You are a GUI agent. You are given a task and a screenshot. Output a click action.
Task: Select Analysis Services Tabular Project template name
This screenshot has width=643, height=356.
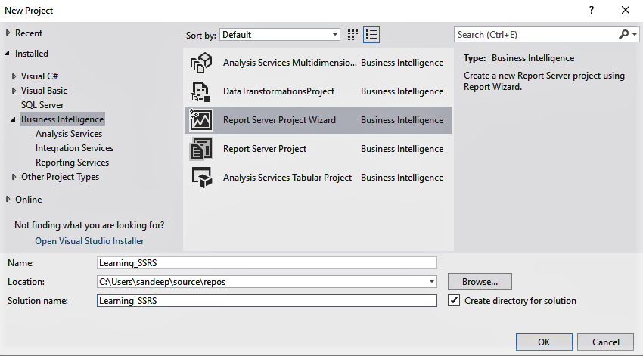[x=287, y=178]
